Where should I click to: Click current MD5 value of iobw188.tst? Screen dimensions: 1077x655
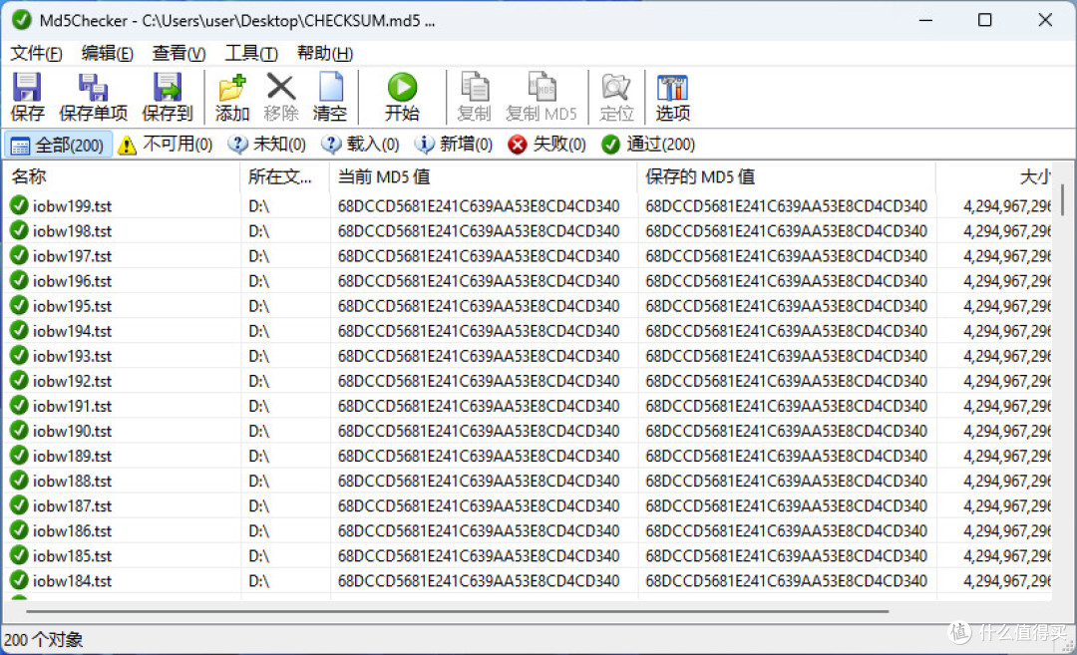coord(478,481)
